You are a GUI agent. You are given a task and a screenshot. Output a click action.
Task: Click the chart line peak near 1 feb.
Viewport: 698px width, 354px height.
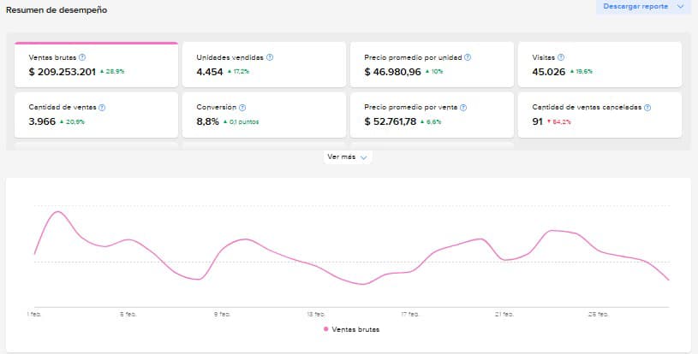(x=58, y=211)
